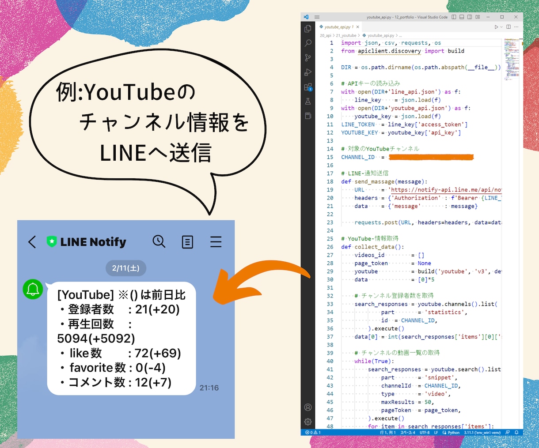Open the Testing flask view
The width and height of the screenshot is (539, 448).
[x=308, y=102]
